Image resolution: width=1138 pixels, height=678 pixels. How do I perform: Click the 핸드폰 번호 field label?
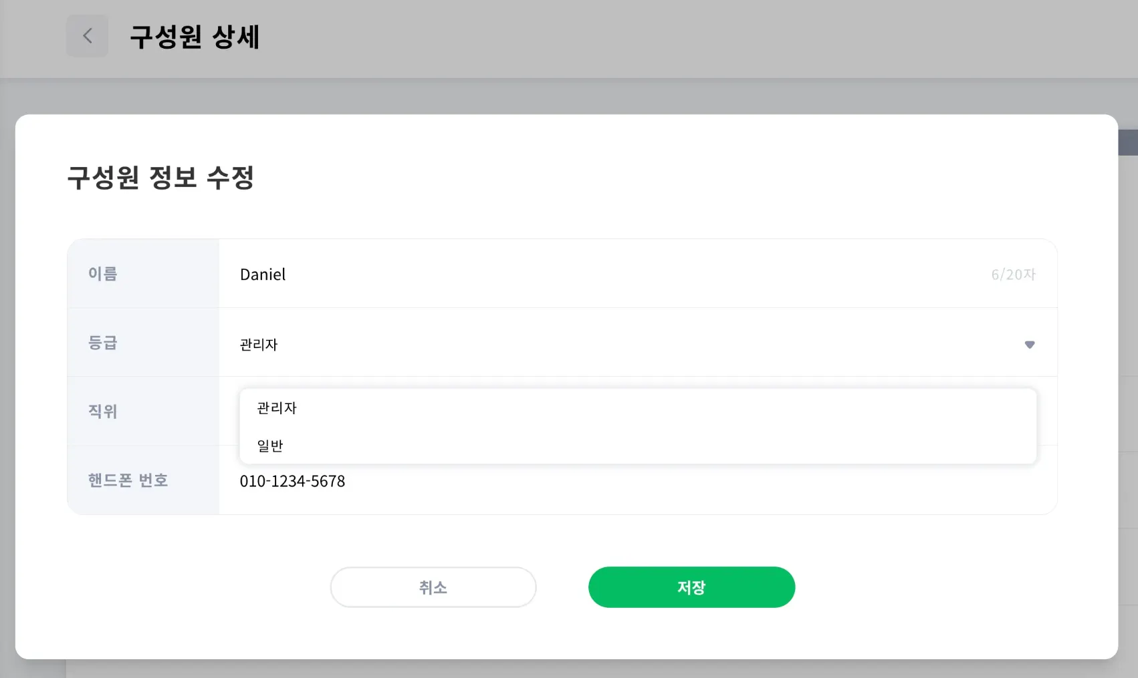pyautogui.click(x=128, y=480)
